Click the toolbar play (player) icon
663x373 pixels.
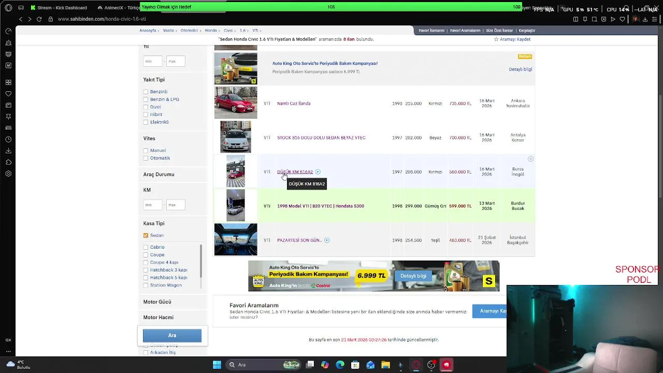pyautogui.click(x=613, y=19)
